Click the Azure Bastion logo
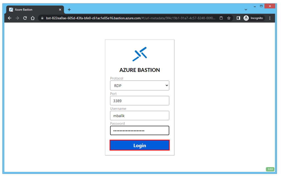281x176 pixels. tap(140, 54)
